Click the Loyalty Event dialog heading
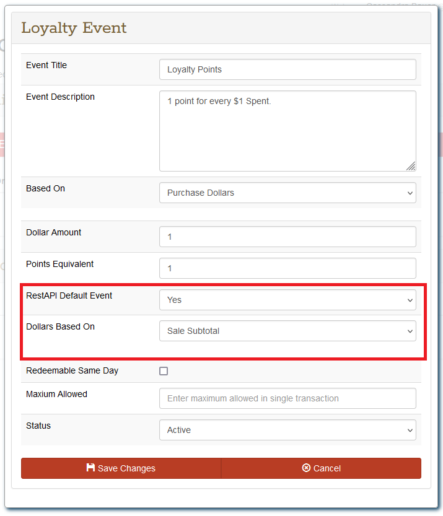 [74, 28]
